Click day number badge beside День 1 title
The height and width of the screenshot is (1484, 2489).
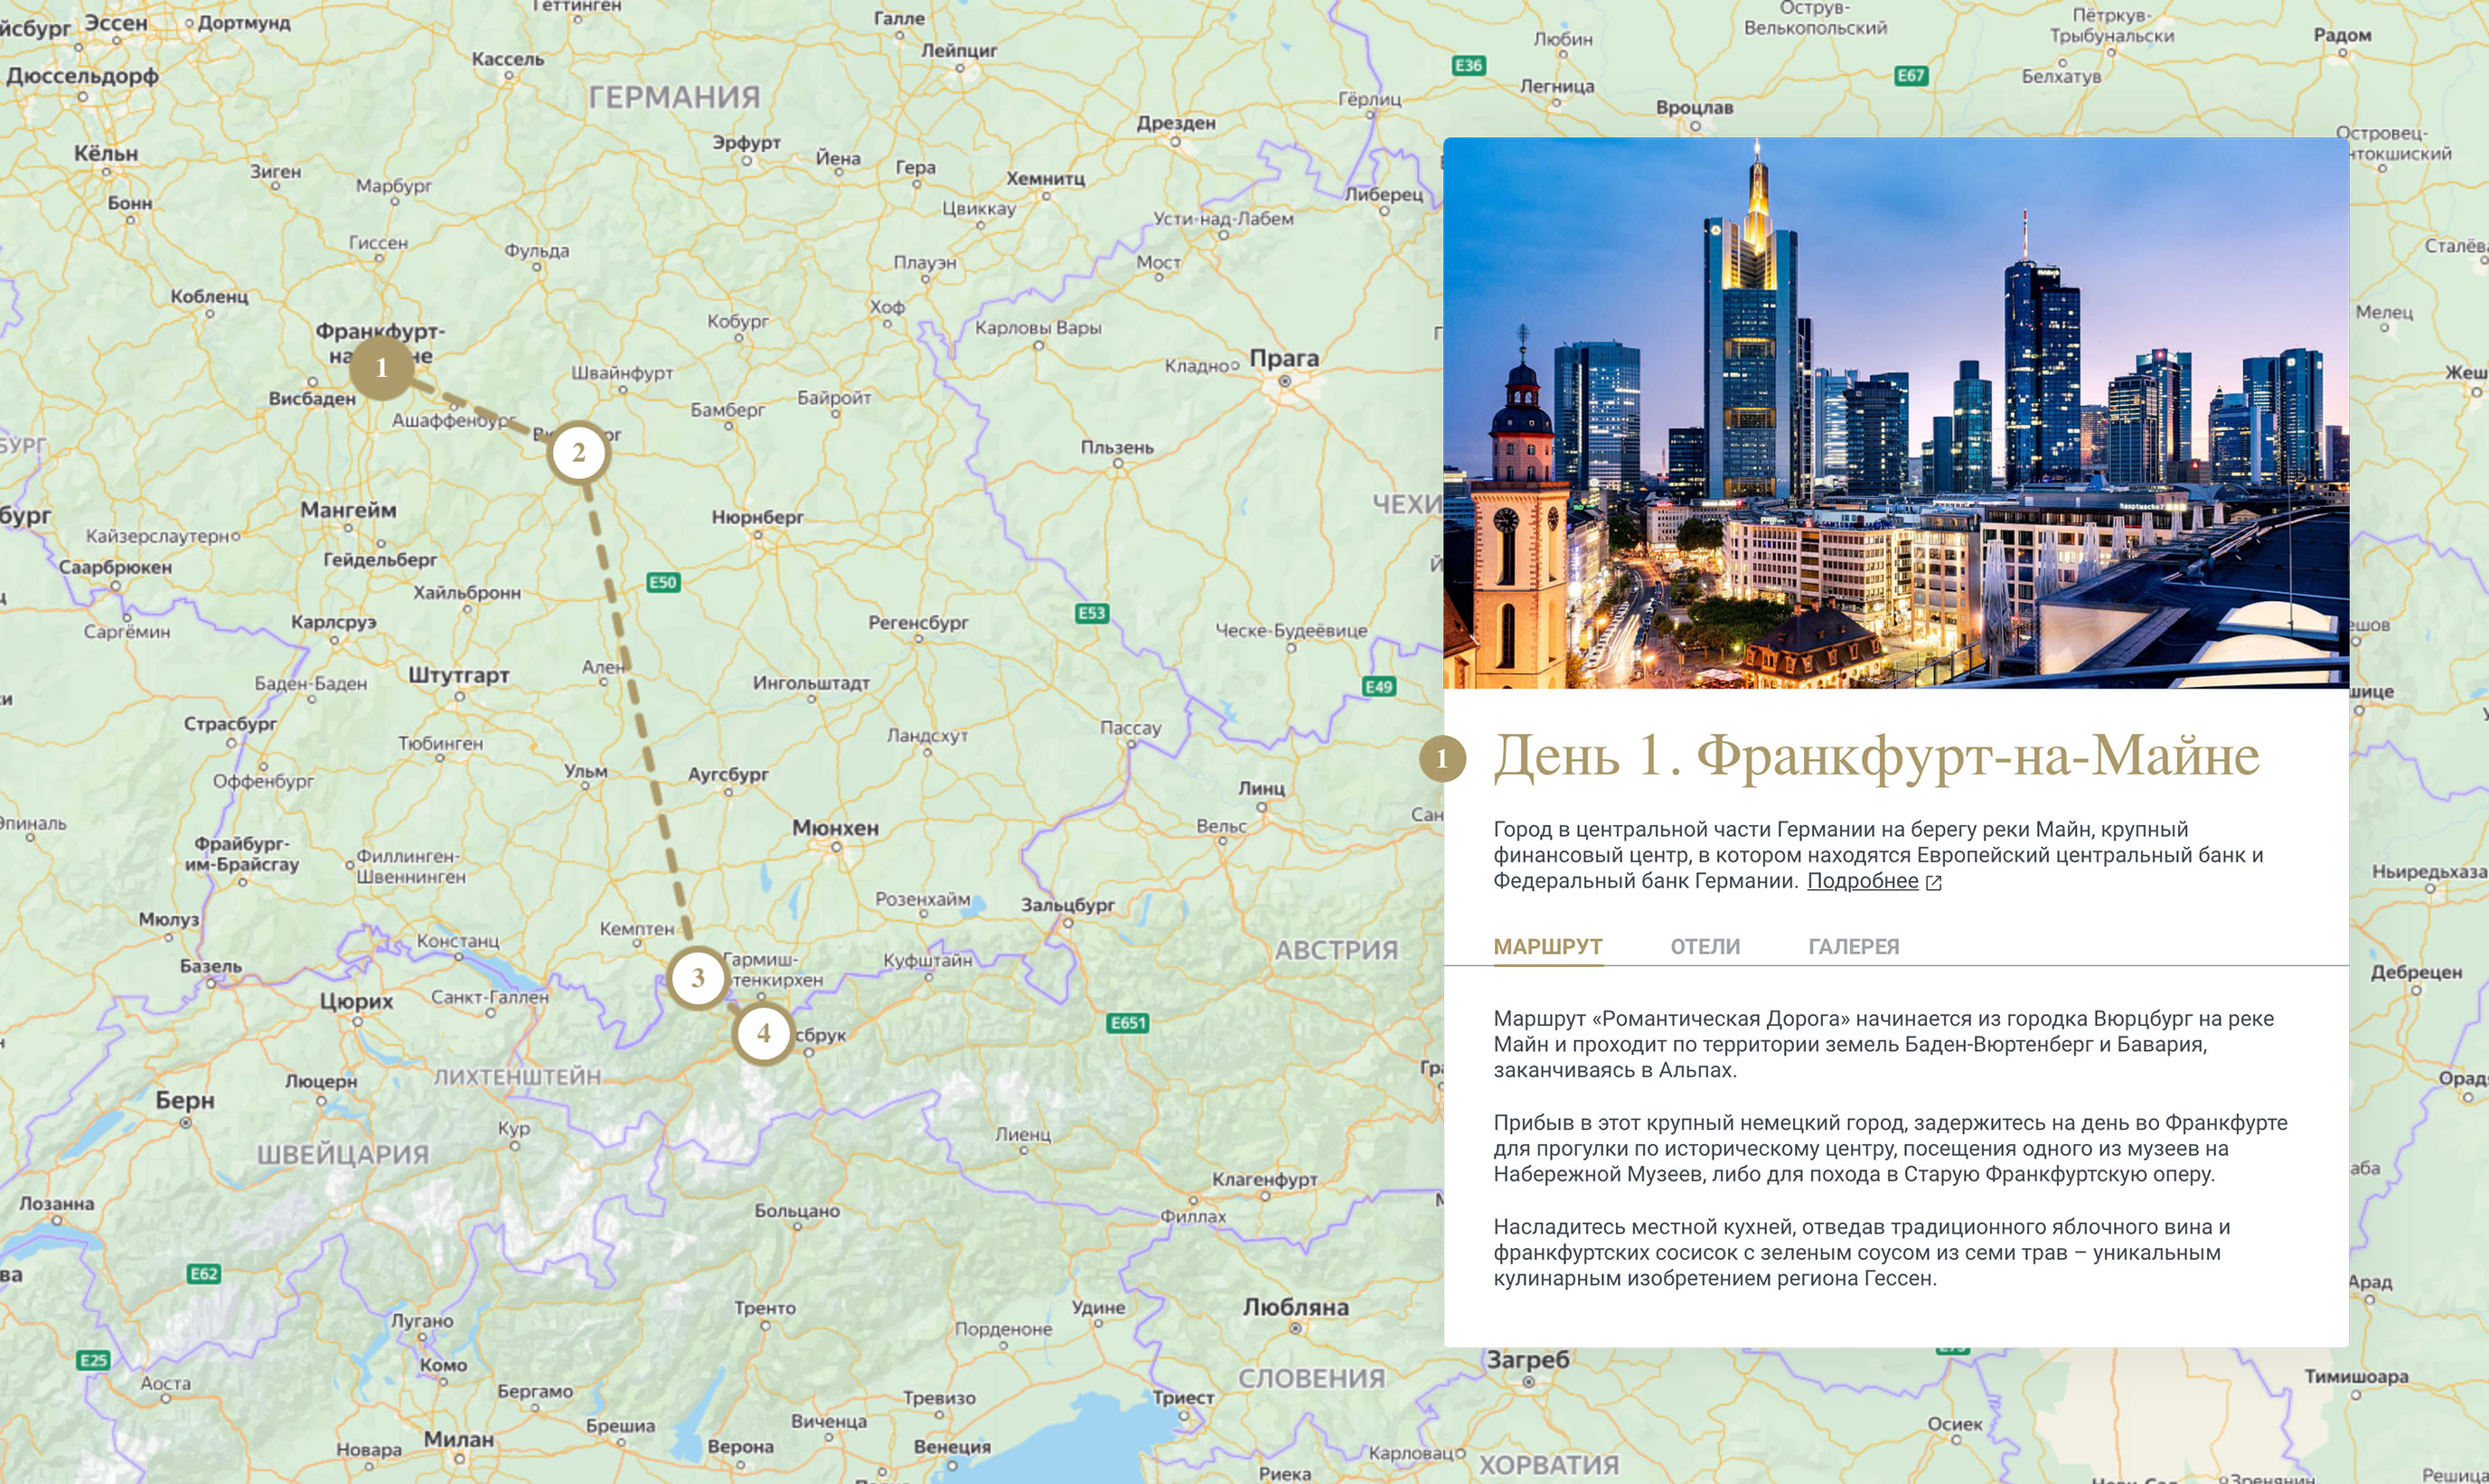point(1442,759)
